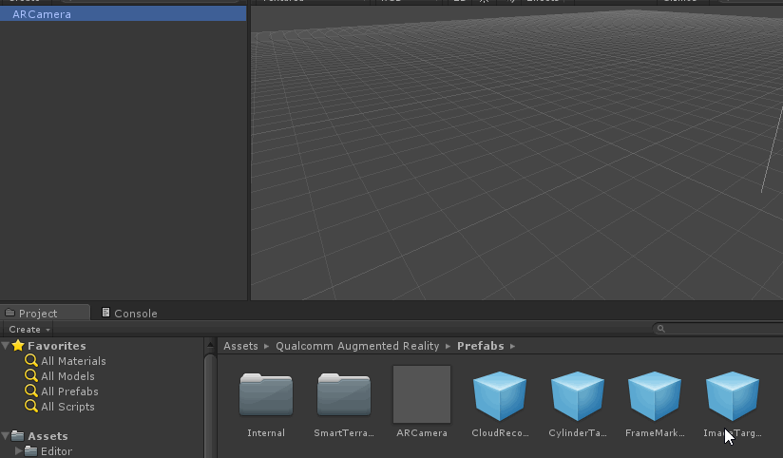This screenshot has width=783, height=458.
Task: Select the All Scripts favorite label
Action: (x=67, y=407)
